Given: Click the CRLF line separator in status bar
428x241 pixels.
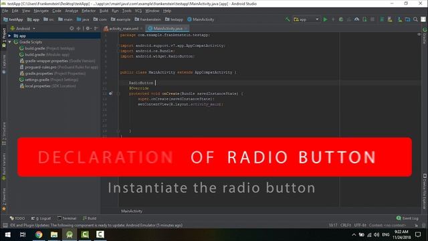Looking at the screenshot, I should [346, 226].
